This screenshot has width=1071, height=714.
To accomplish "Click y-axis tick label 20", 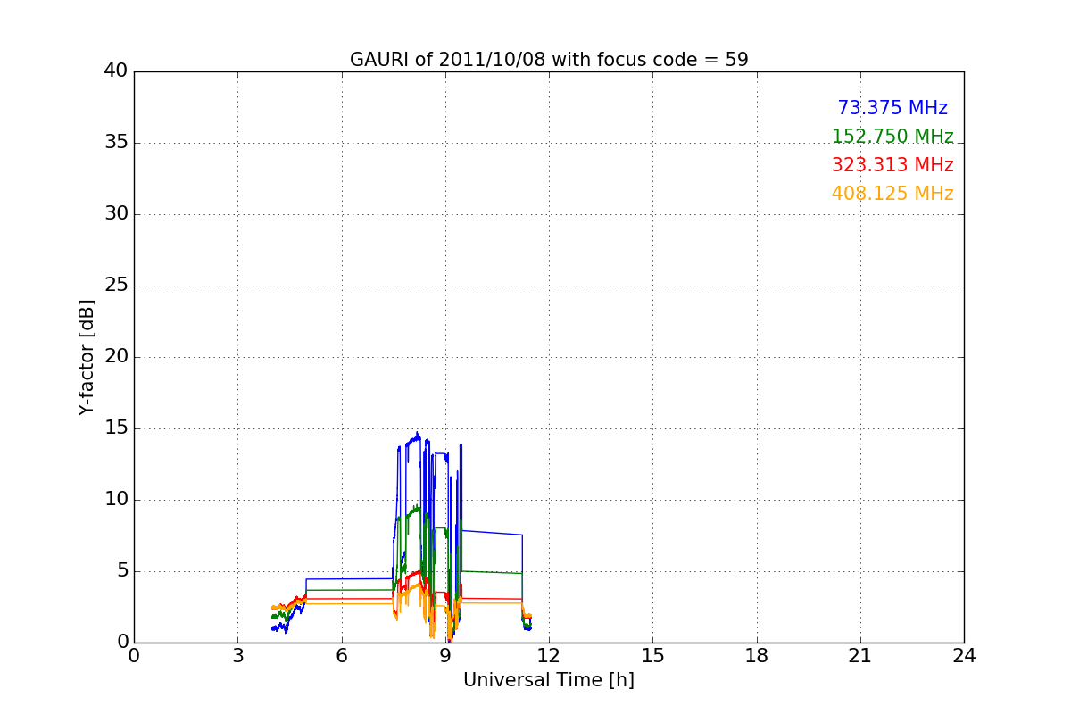I will coord(116,357).
